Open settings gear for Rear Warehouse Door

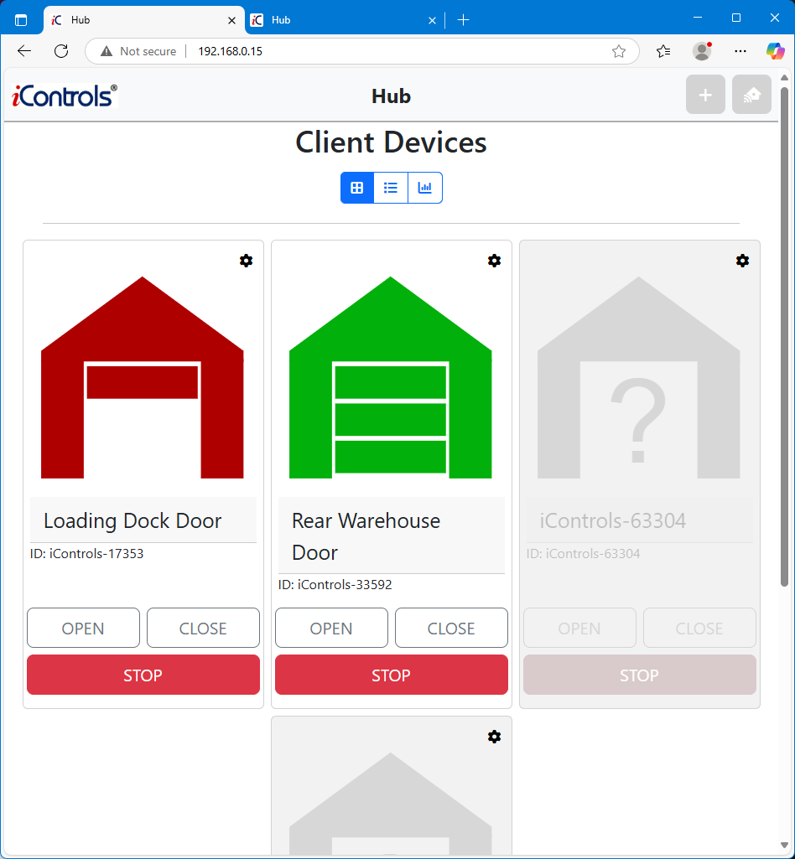click(x=494, y=261)
